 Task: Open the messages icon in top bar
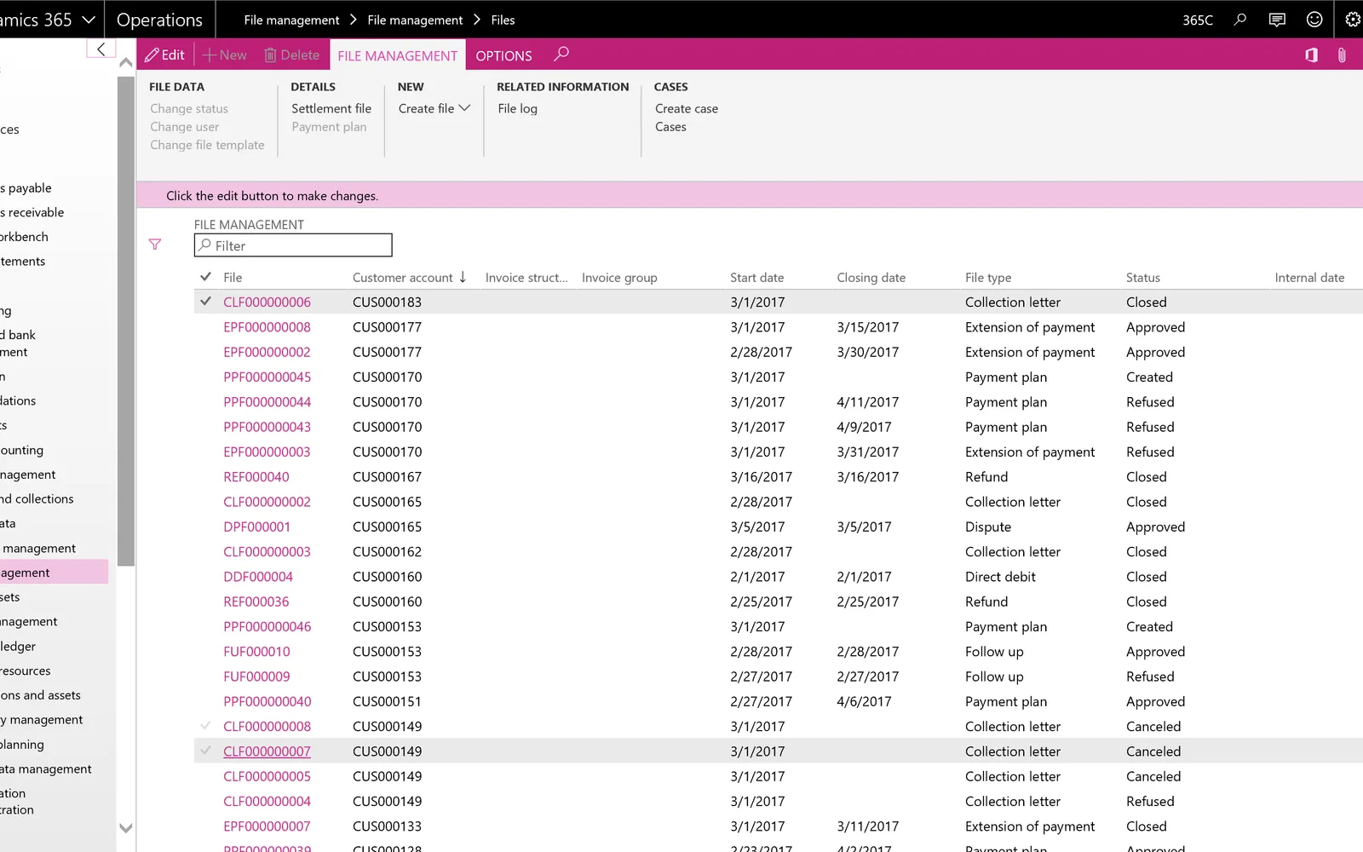[1277, 19]
